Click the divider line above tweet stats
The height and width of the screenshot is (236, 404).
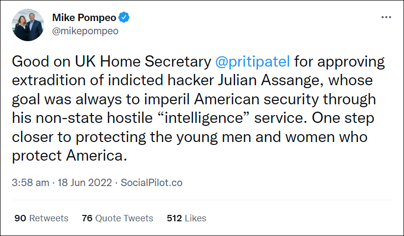coord(202,200)
